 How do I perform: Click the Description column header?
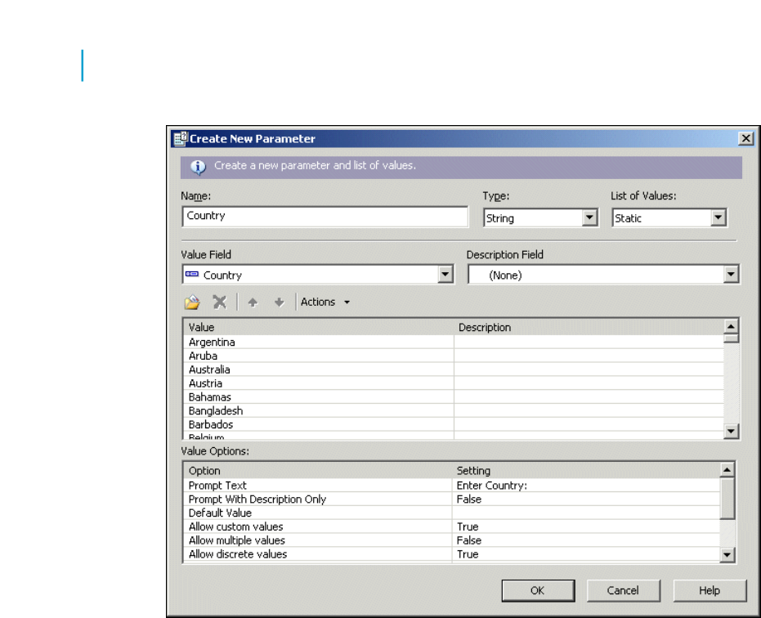pyautogui.click(x=589, y=327)
